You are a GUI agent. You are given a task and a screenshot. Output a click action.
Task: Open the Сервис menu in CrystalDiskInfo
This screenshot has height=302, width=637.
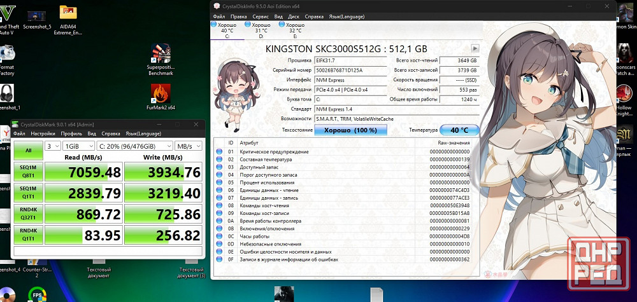point(260,15)
